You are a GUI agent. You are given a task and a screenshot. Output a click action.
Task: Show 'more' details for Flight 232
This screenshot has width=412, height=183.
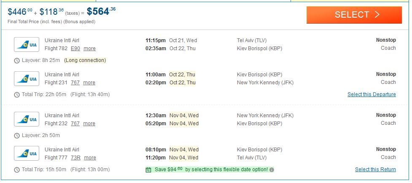click(x=89, y=124)
